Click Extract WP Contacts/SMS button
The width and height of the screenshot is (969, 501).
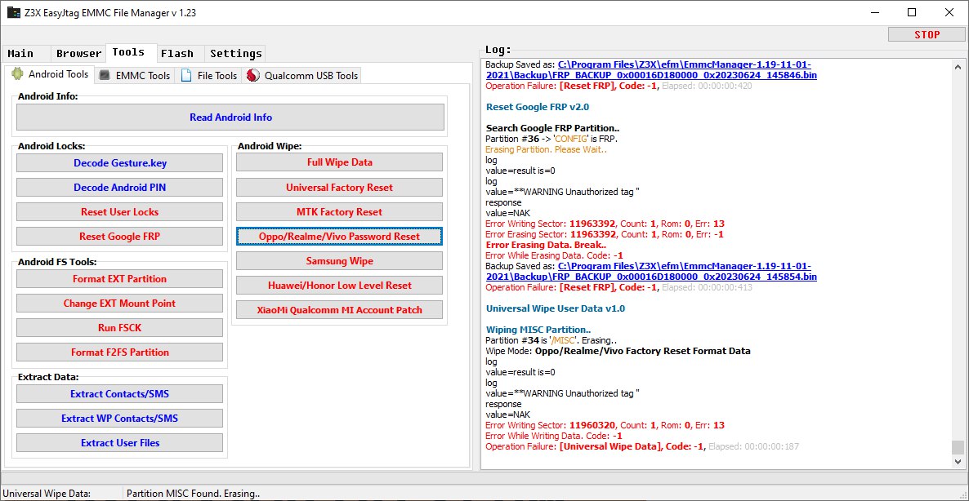pyautogui.click(x=120, y=419)
